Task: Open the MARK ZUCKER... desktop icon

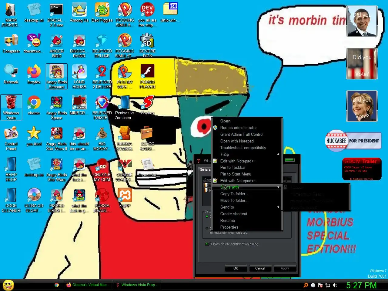Action: [11, 15]
